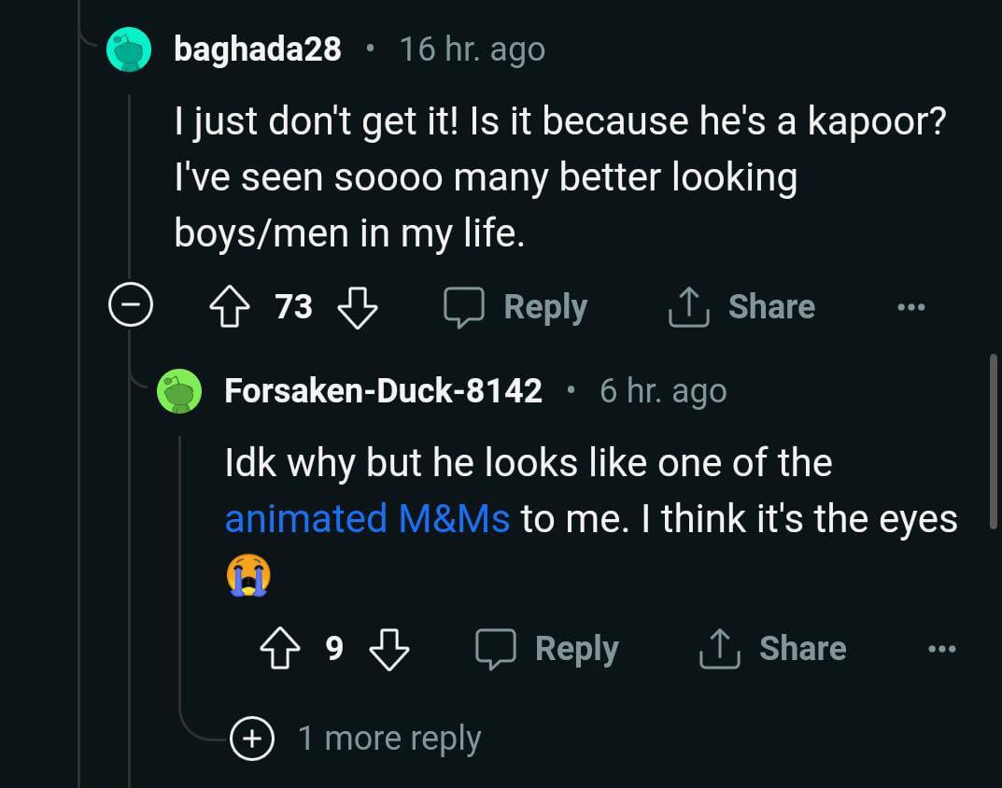Expand the 1 more reply thread

(x=252, y=739)
